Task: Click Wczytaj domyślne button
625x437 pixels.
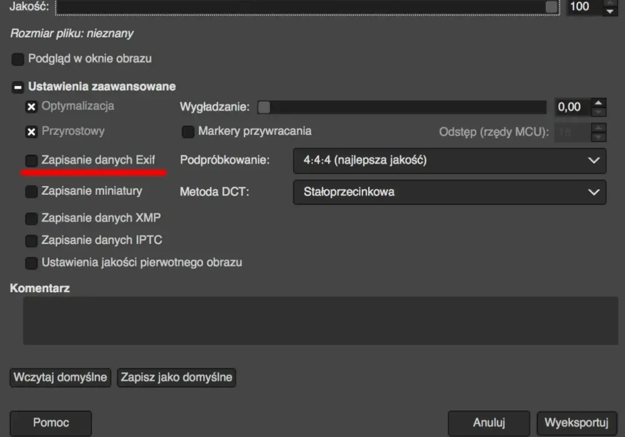Action: click(60, 377)
